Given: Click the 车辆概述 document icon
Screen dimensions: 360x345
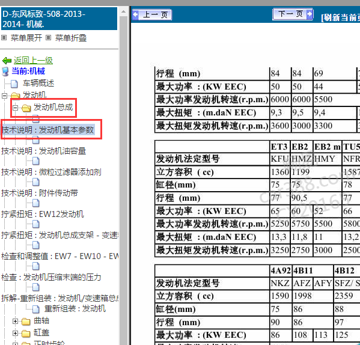Looking at the screenshot, I should (x=14, y=84).
